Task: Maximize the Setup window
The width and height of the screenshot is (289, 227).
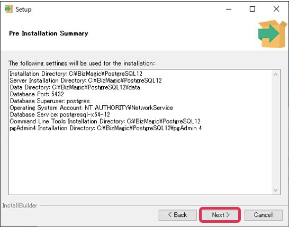Action: click(252, 9)
